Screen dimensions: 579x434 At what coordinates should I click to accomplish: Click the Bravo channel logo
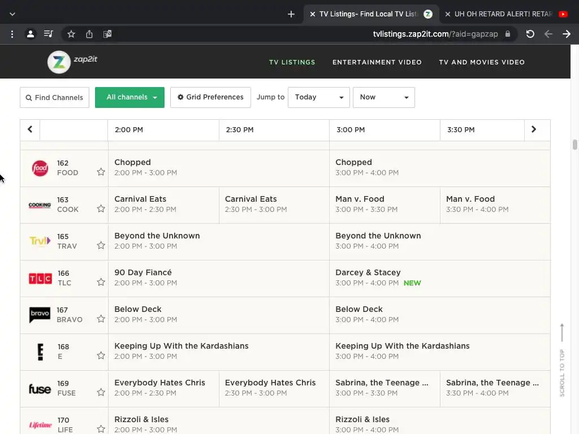pyautogui.click(x=40, y=315)
